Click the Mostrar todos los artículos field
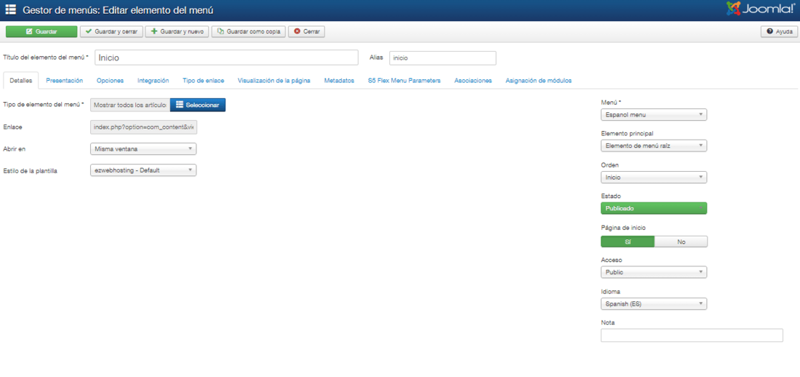800x377 pixels. tap(130, 105)
